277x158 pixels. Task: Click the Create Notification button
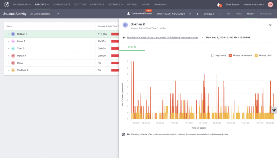click(x=140, y=14)
